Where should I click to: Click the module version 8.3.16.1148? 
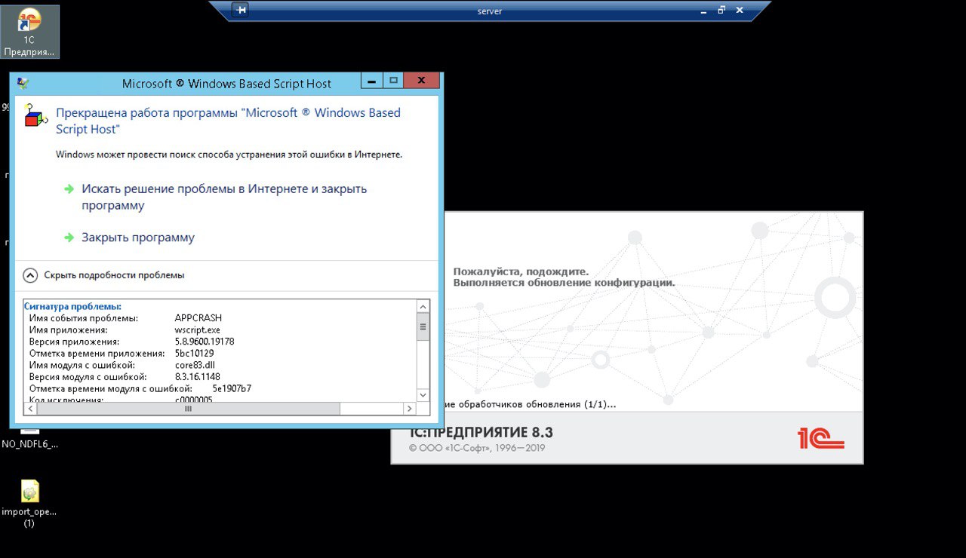tap(197, 376)
